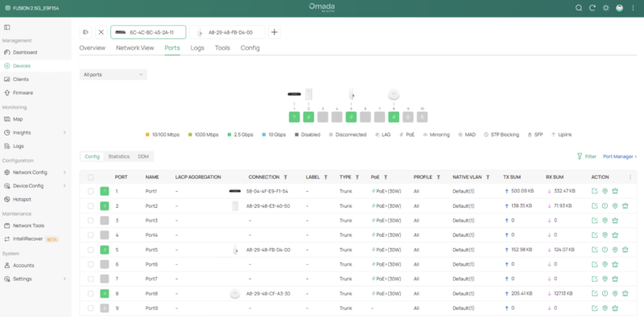Screen dimensions: 644x317
Task: Select the A8-29-48-FB-D4-00 device tab
Action: (227, 32)
